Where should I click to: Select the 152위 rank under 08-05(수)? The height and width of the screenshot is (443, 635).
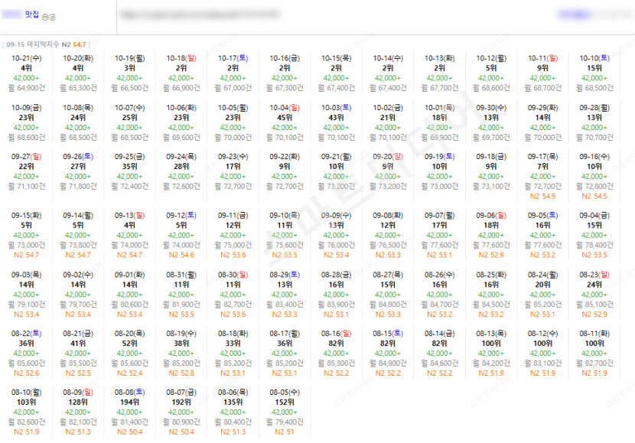pyautogui.click(x=285, y=402)
